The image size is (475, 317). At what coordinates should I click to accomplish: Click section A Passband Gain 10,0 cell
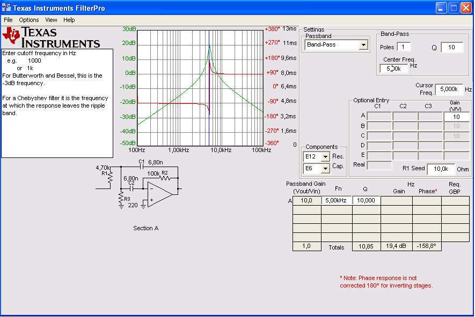pyautogui.click(x=306, y=200)
